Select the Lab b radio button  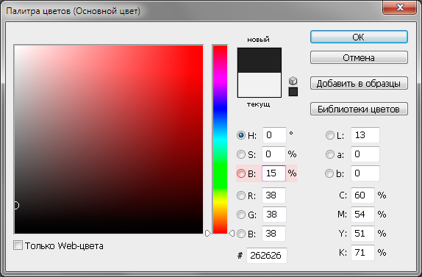tap(329, 173)
